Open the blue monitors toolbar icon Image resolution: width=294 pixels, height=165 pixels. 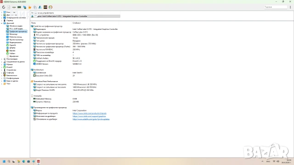coord(24,7)
